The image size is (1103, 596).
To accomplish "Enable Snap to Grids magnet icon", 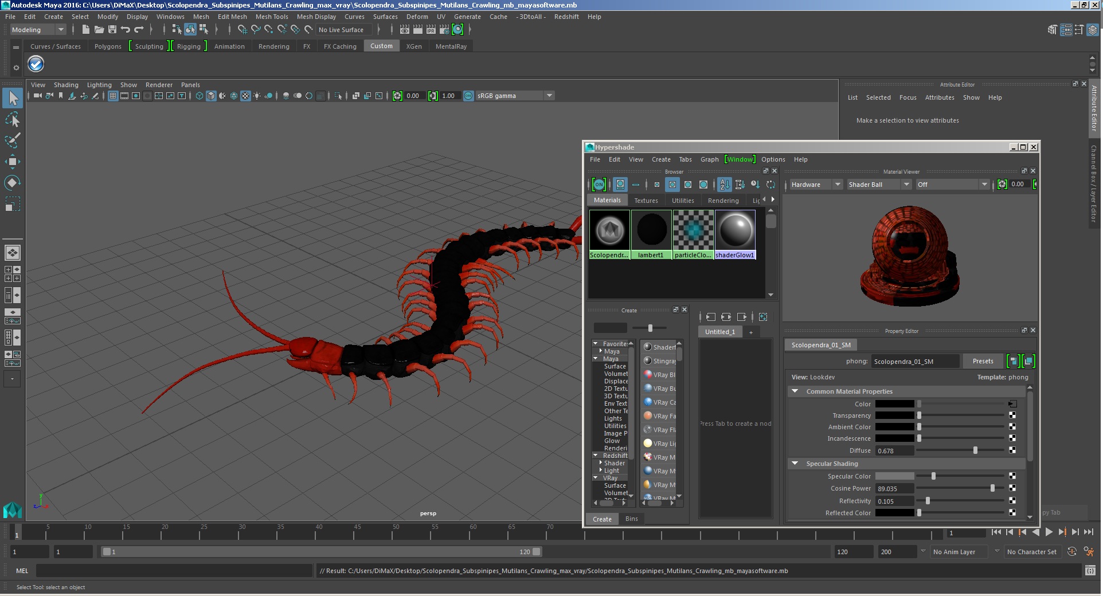I will pos(242,30).
